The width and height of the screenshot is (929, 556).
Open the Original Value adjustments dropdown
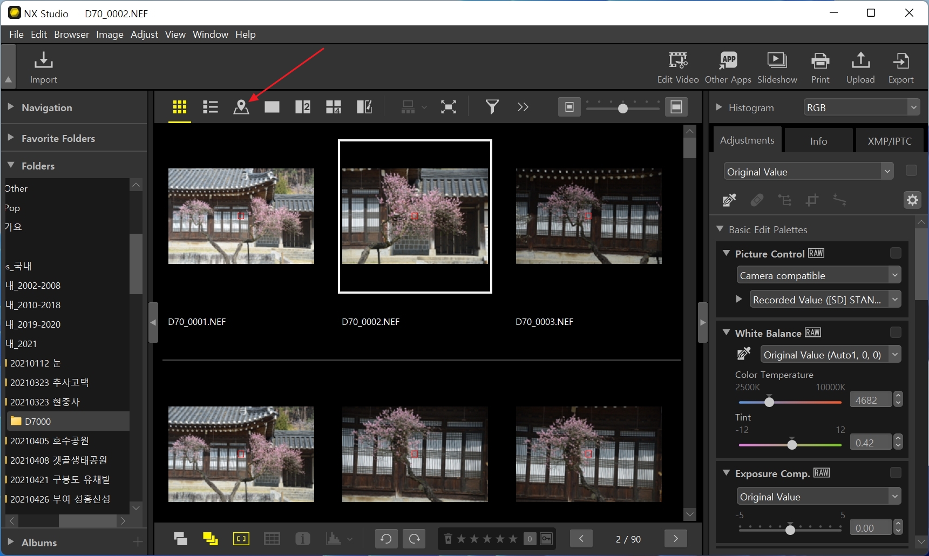coord(809,172)
